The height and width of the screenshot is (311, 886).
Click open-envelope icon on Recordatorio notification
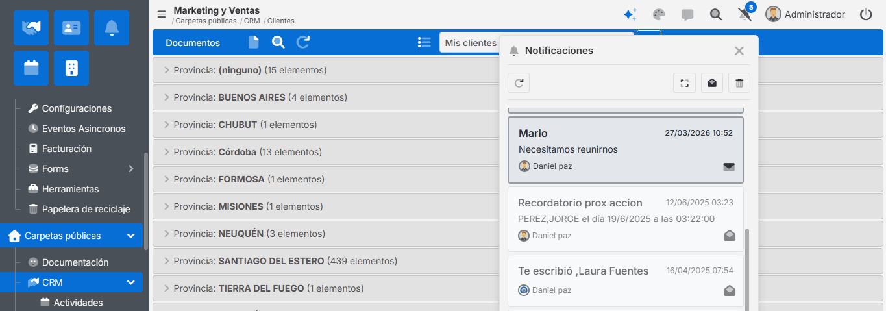pyautogui.click(x=730, y=236)
